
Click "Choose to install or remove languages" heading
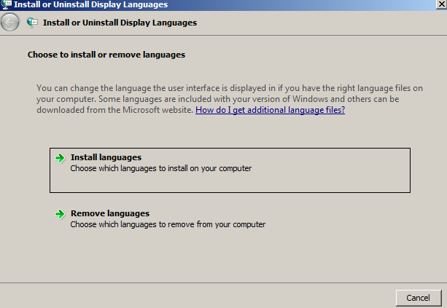[x=106, y=55]
